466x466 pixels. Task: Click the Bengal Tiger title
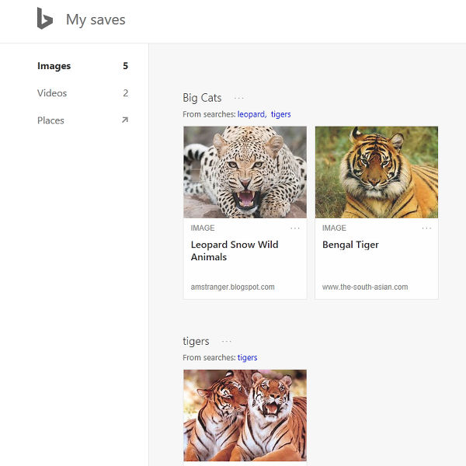(x=350, y=245)
